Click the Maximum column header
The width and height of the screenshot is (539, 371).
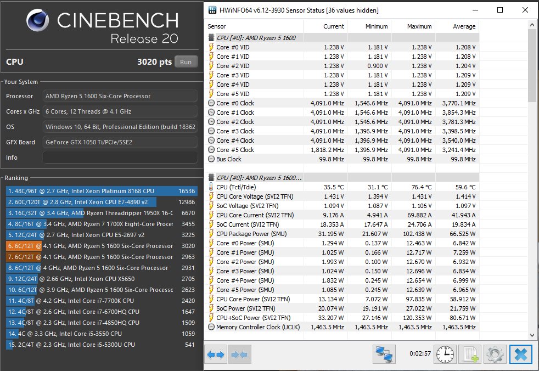(413, 26)
